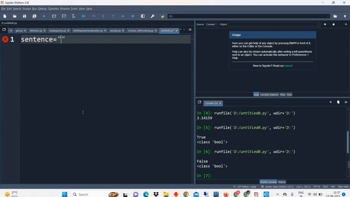The width and height of the screenshot is (350, 197).
Task: Open the File menu
Action: click(x=3, y=9)
